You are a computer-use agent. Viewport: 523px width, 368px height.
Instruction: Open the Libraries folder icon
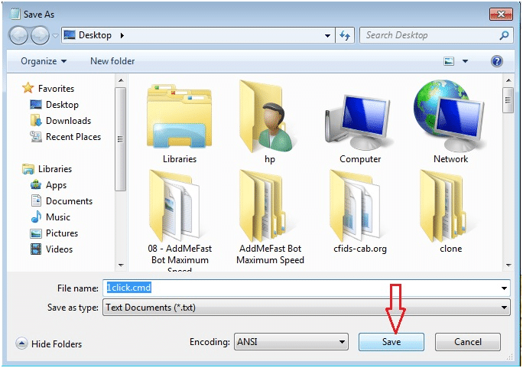pos(180,121)
